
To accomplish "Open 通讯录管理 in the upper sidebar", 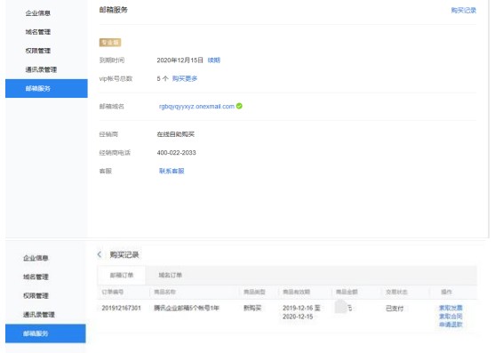I will [x=41, y=69].
